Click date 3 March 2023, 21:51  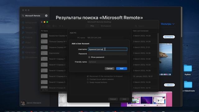coord(142,47)
